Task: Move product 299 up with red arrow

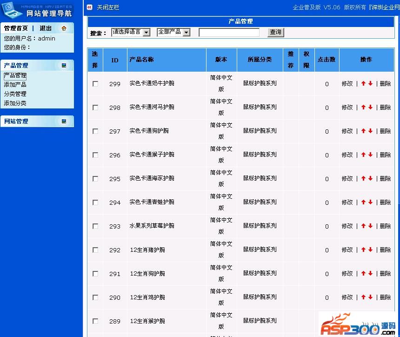Action: [x=364, y=83]
